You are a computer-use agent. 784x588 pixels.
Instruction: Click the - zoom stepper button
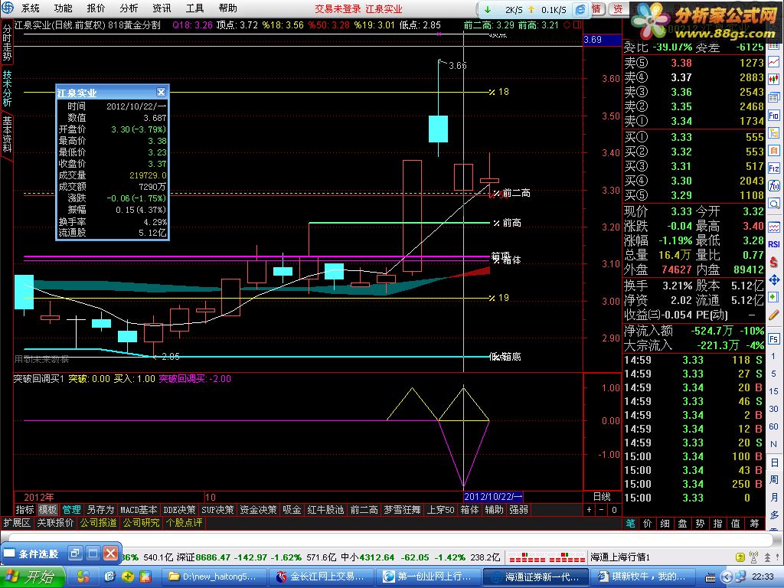(x=602, y=510)
